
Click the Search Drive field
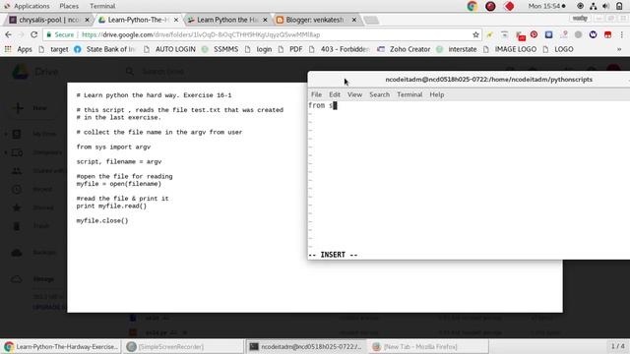(163, 72)
